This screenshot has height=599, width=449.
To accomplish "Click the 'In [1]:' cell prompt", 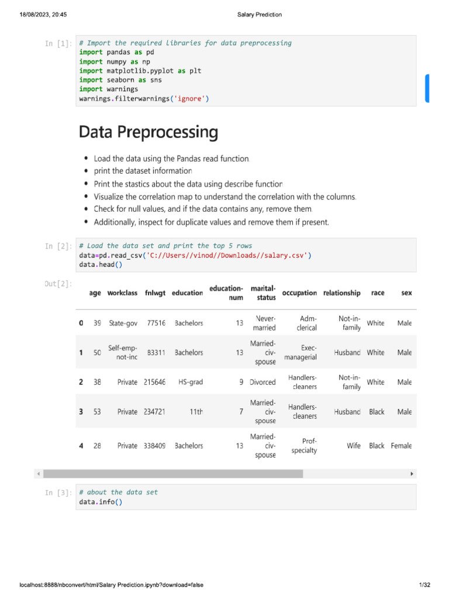I will (x=58, y=43).
